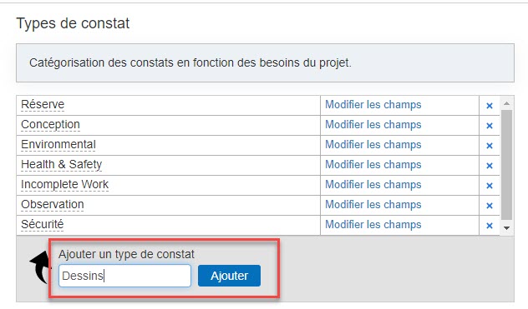Viewport: 528px width, 309px height.
Task: Click the vertical scrollbar thumb of the list
Action: pos(506,165)
